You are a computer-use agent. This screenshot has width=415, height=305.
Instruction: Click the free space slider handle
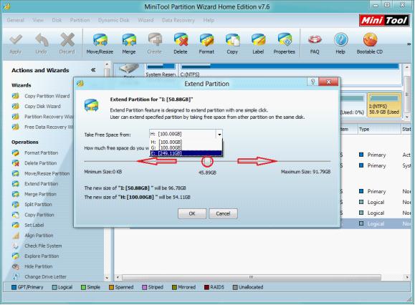pyautogui.click(x=207, y=161)
